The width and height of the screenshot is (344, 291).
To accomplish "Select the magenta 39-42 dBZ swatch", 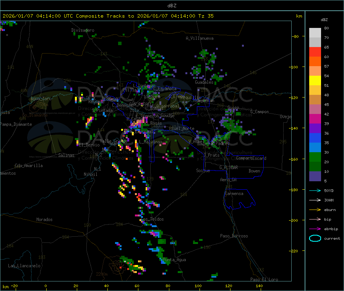I will pos(315,119).
